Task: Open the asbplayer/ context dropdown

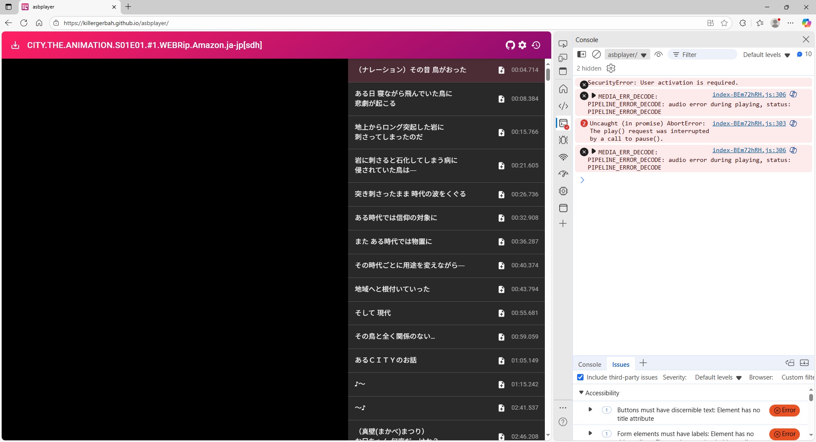Action: (x=627, y=54)
